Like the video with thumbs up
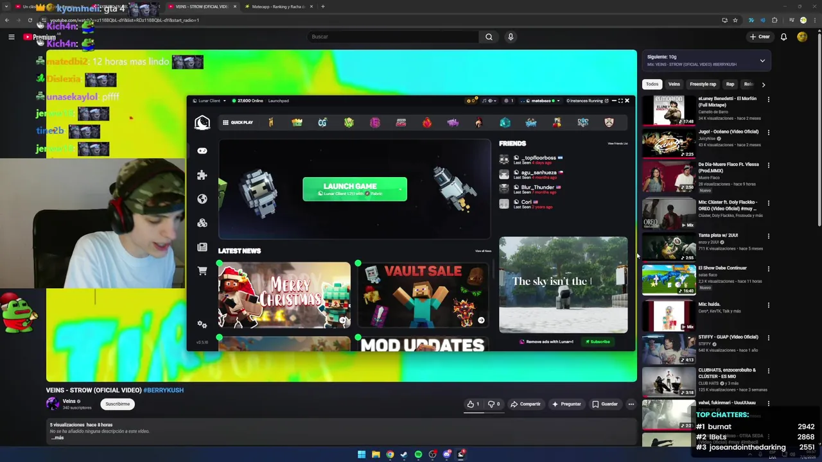The image size is (822, 462). [x=473, y=404]
